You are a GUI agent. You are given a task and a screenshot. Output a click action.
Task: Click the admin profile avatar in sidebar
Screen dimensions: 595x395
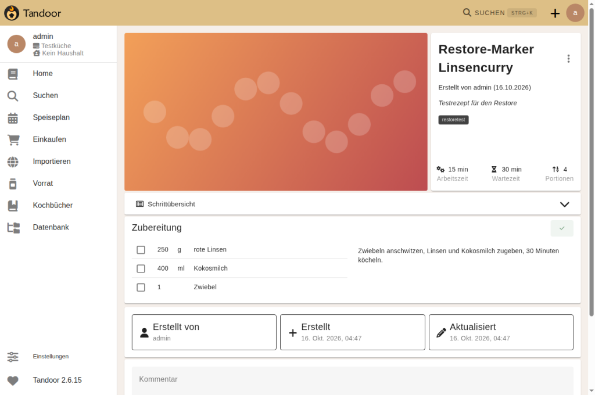pos(16,44)
